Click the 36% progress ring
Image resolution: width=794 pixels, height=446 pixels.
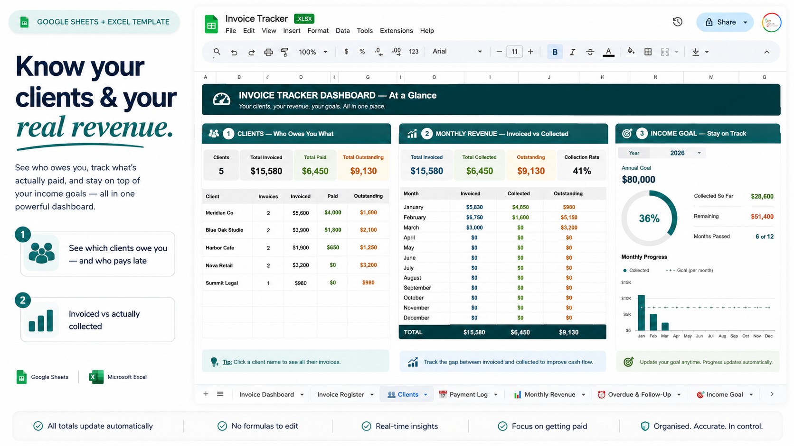[649, 218]
